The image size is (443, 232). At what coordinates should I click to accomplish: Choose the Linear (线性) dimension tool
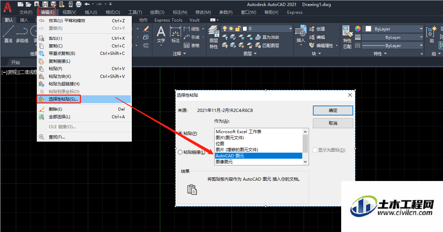tap(192, 29)
